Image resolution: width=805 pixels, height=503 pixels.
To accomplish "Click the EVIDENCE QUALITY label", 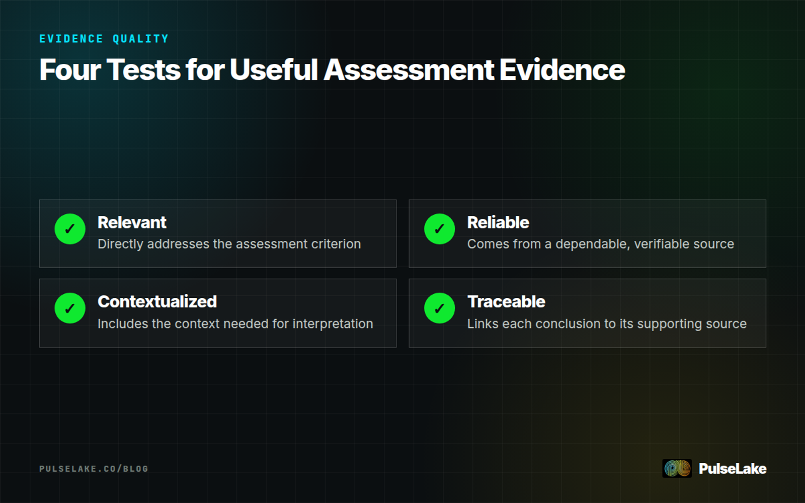I will (x=104, y=39).
